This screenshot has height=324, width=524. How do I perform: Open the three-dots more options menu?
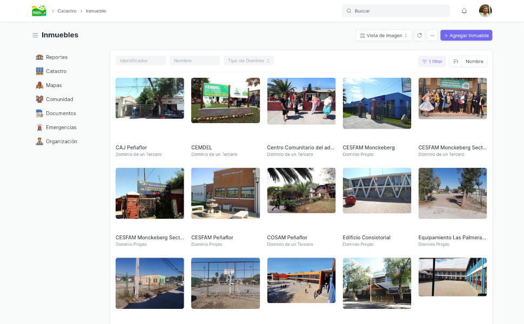click(432, 36)
